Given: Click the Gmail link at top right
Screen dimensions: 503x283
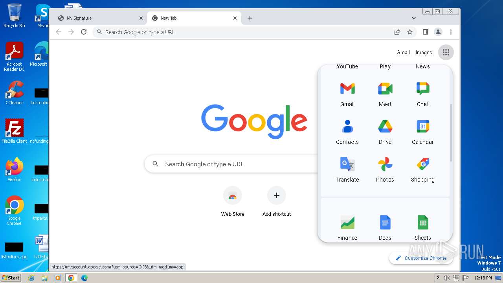Looking at the screenshot, I should pos(403,52).
